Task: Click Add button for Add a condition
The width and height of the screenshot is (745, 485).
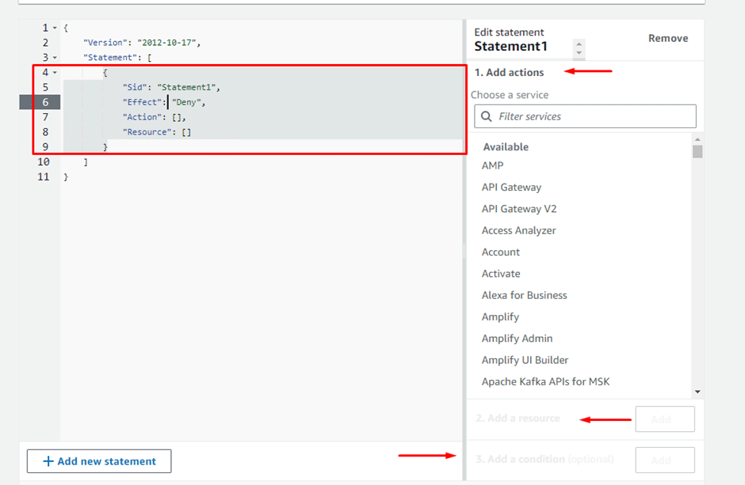Action: tap(664, 460)
